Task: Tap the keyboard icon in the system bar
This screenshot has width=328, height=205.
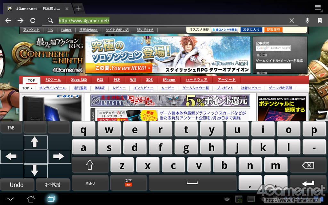Action: (227, 199)
